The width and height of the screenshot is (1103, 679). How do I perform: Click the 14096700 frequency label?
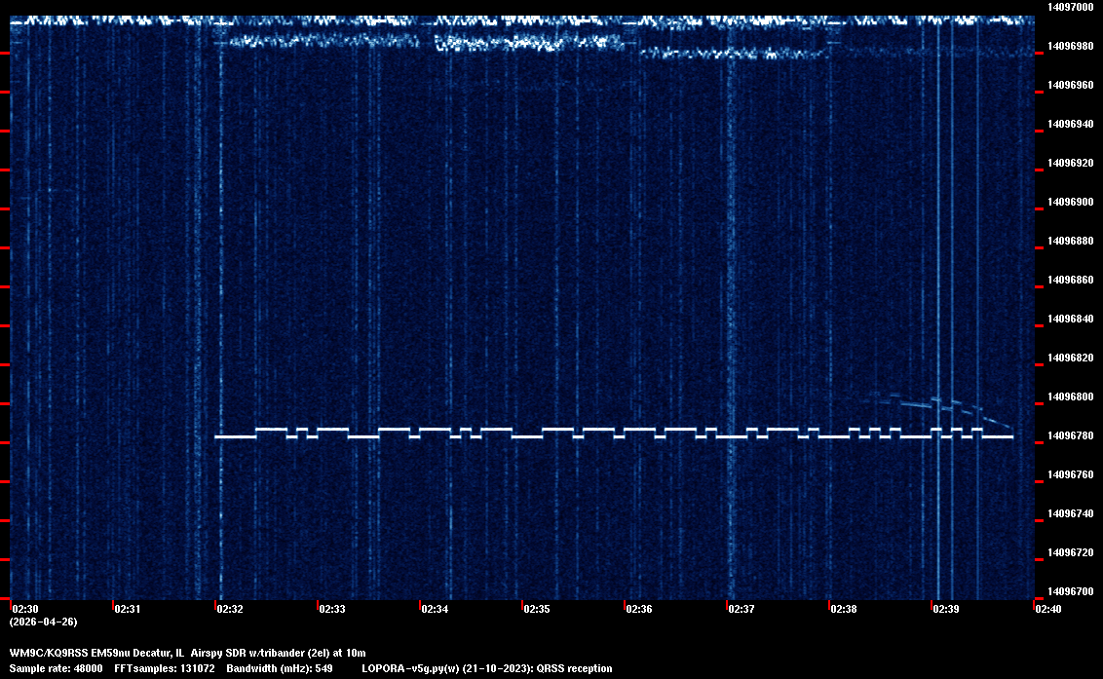(1070, 591)
